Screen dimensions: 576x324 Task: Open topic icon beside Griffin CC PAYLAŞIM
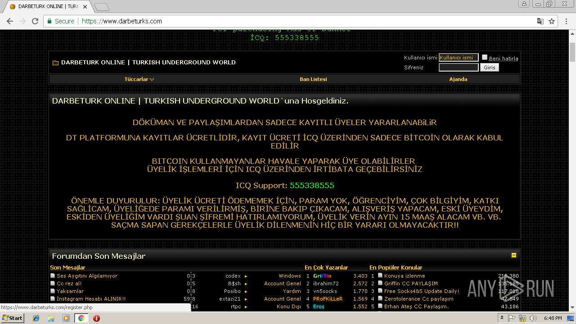(380, 283)
